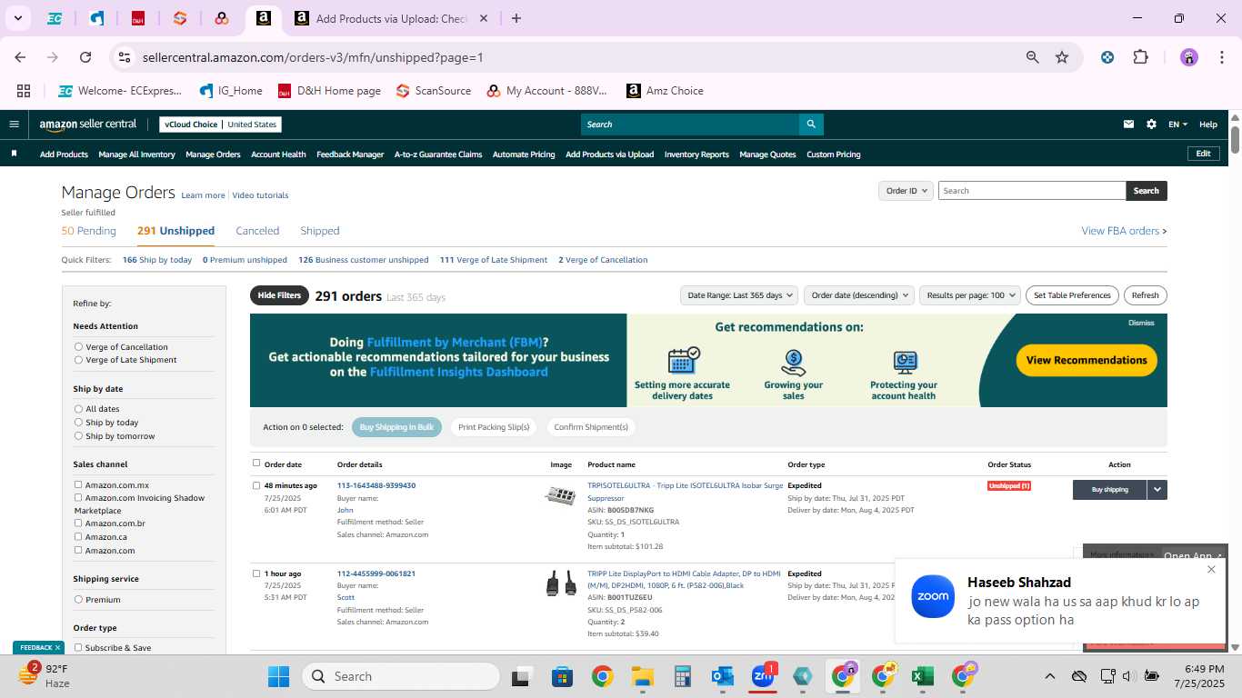The width and height of the screenshot is (1242, 698).
Task: Open the Windows Start menu
Action: coord(278,676)
